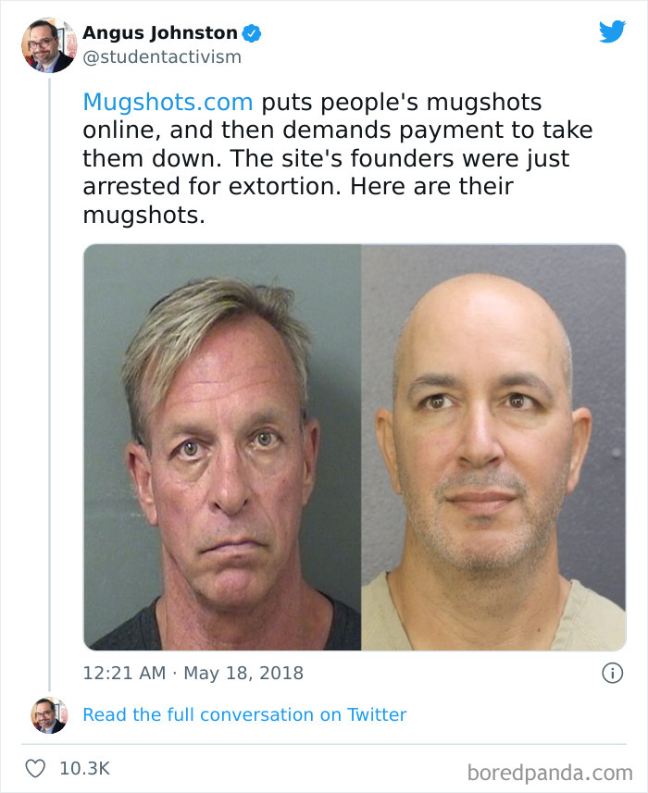Viewport: 648px width, 793px height.
Task: View the left mugshot photo
Action: click(222, 447)
